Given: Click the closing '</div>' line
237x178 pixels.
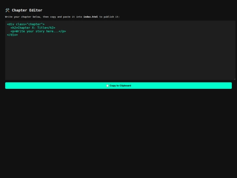Looking at the screenshot, I should [x=12, y=35].
